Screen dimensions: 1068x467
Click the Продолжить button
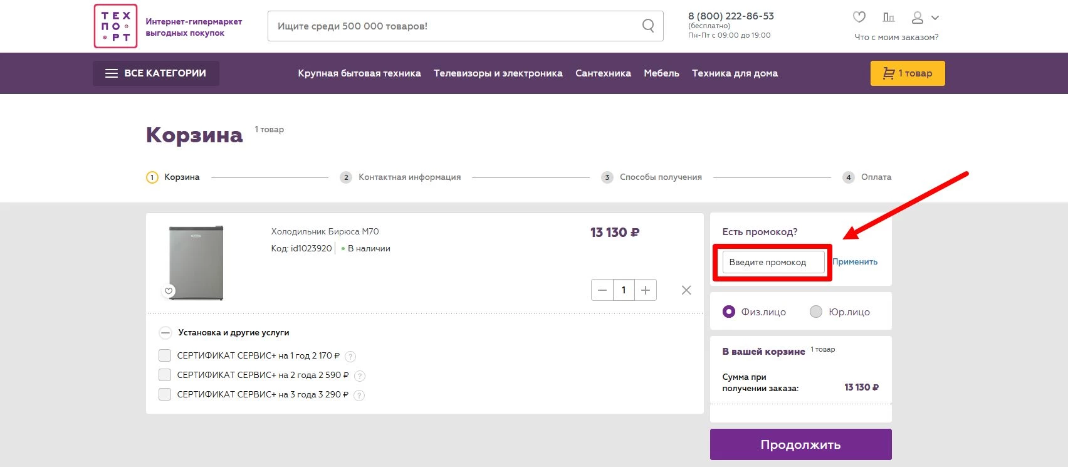point(800,444)
